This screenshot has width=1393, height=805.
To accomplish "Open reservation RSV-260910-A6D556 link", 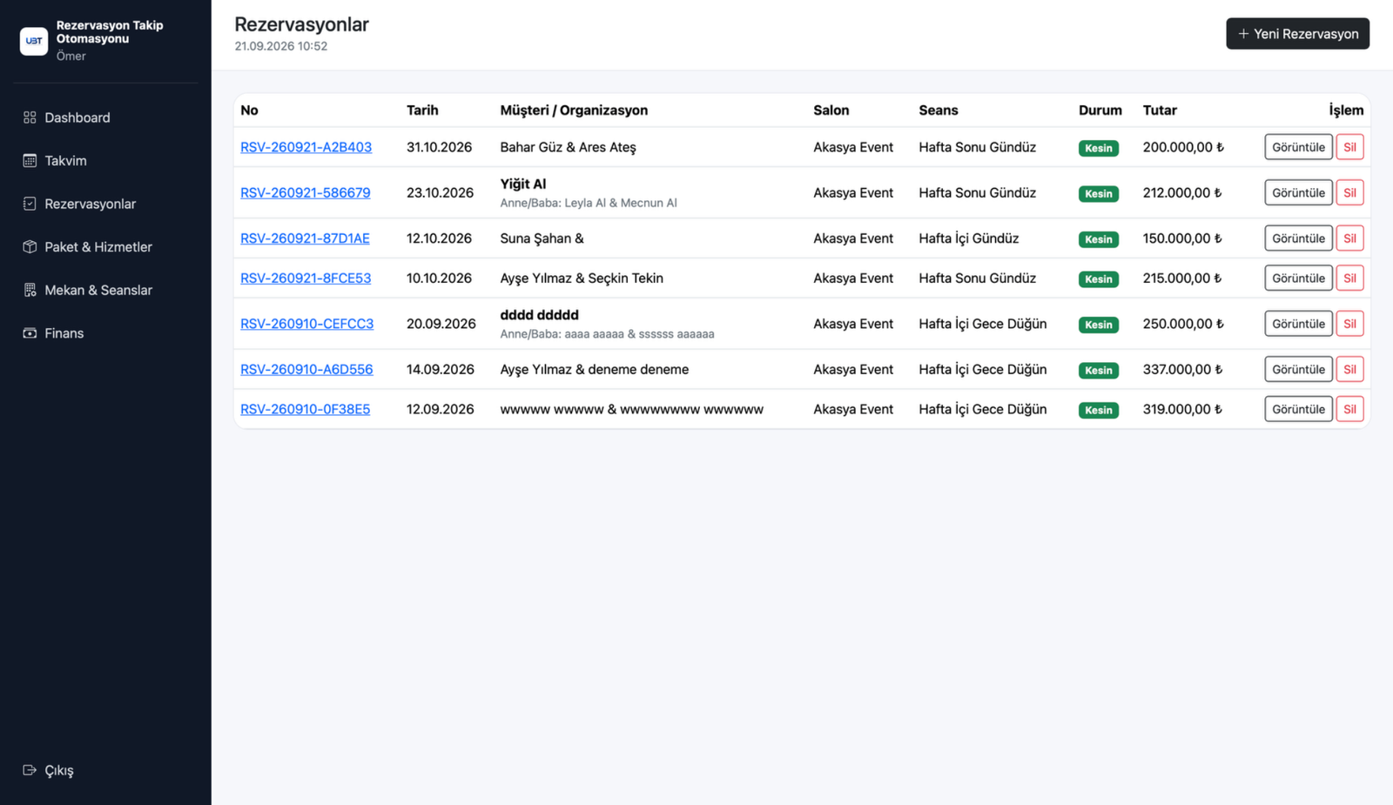I will click(x=306, y=369).
